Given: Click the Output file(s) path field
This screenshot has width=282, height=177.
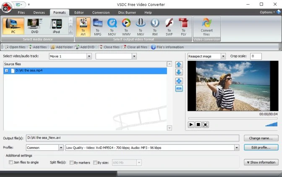Looking at the screenshot, I should pyautogui.click(x=133, y=138).
